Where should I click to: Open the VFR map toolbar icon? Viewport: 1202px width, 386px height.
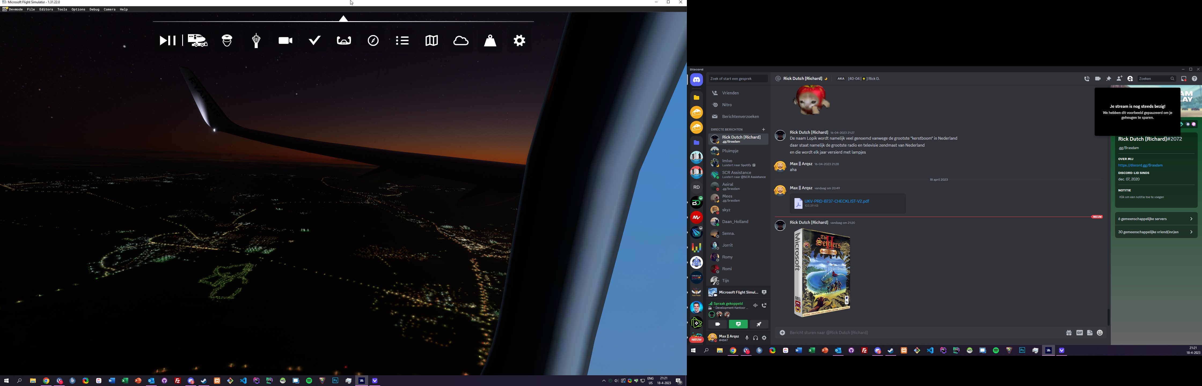432,40
